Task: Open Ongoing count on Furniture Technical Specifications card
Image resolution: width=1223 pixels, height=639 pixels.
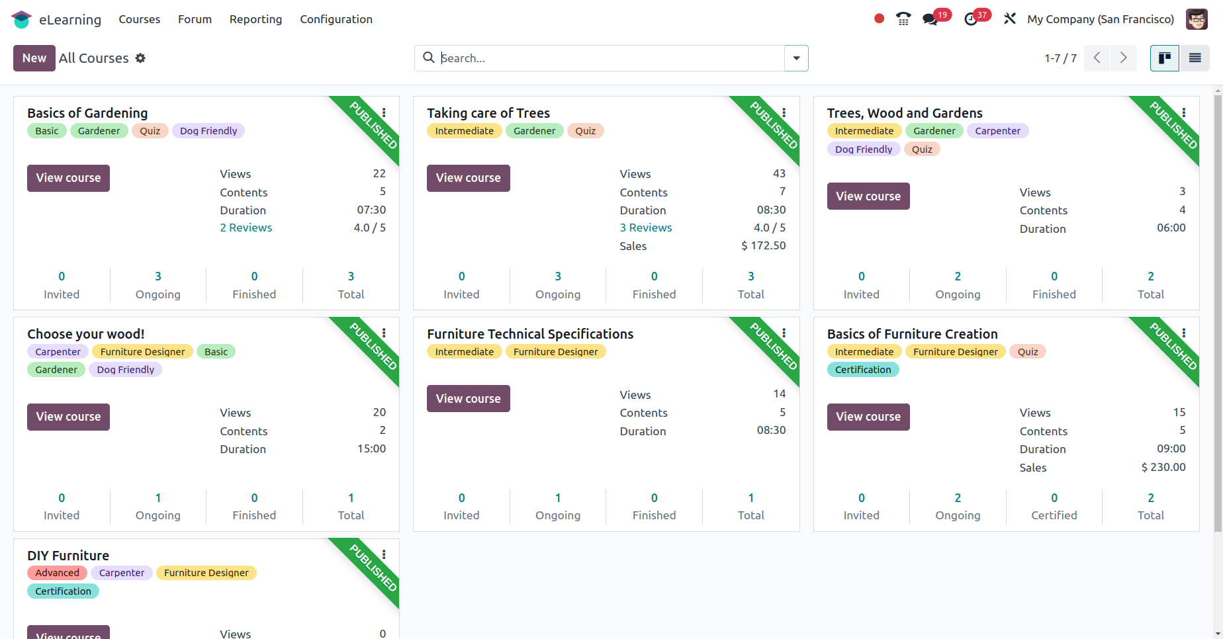Action: (x=558, y=506)
